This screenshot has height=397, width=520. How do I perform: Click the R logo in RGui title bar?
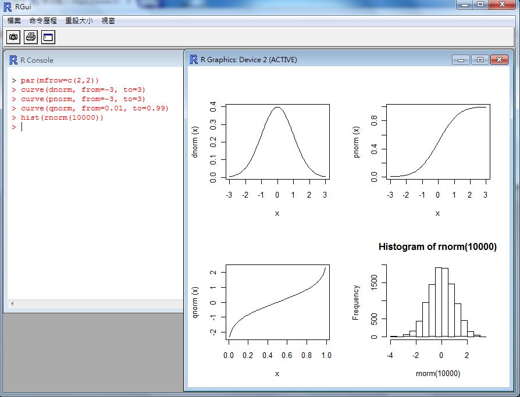click(7, 5)
